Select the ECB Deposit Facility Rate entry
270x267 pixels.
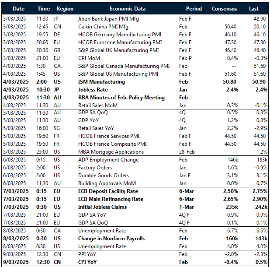click(x=109, y=191)
